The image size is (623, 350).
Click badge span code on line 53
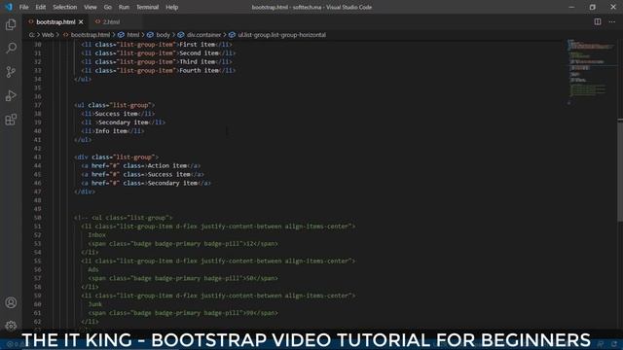183,244
